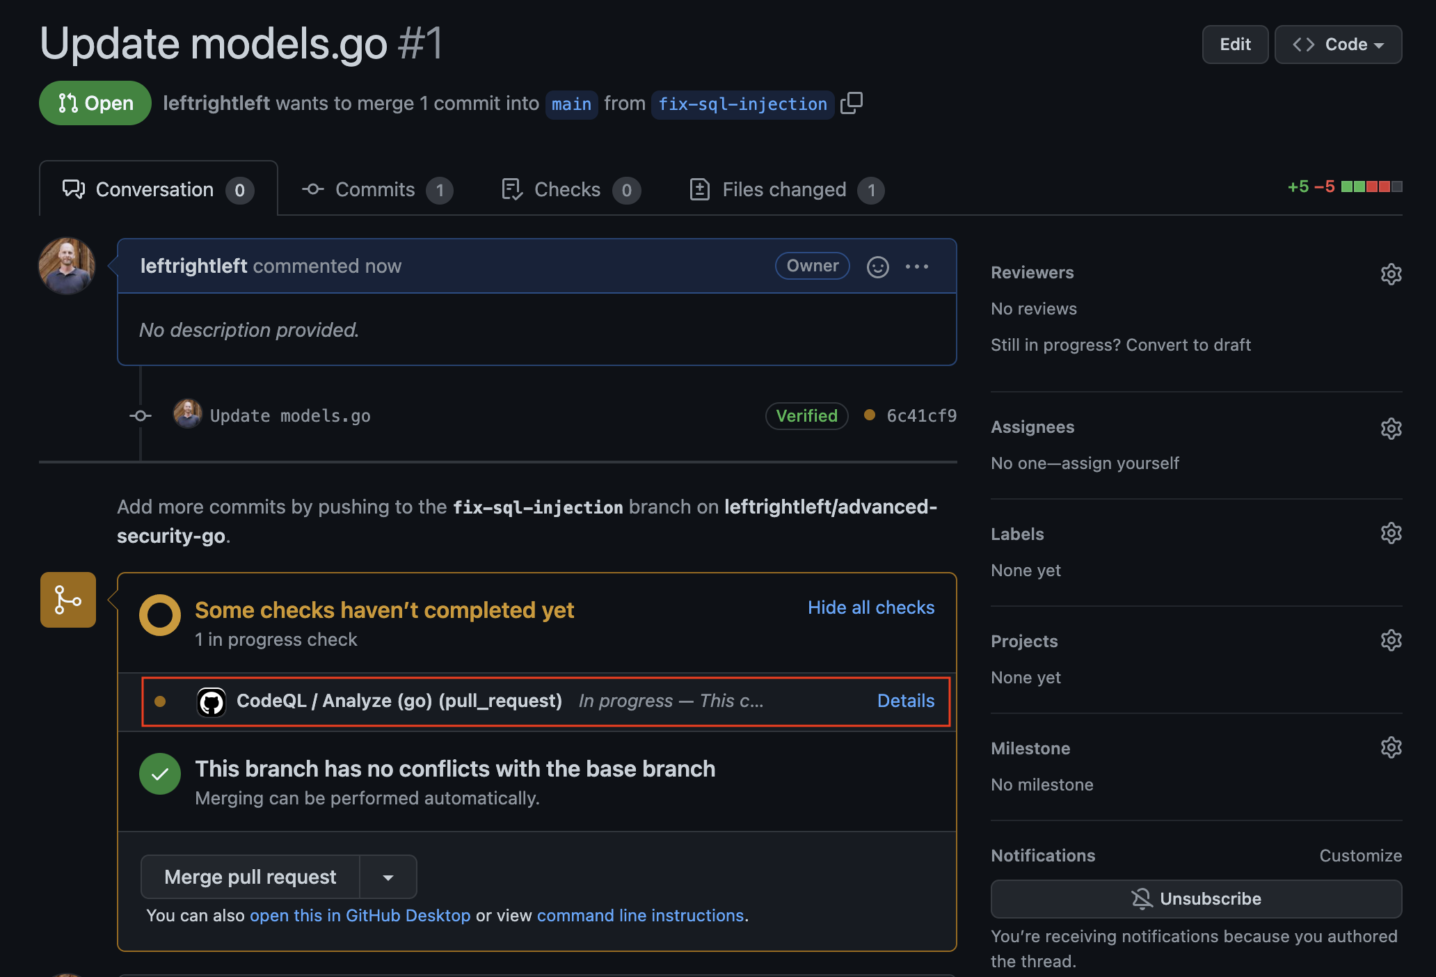Click the Milestone gear icon

(x=1390, y=748)
